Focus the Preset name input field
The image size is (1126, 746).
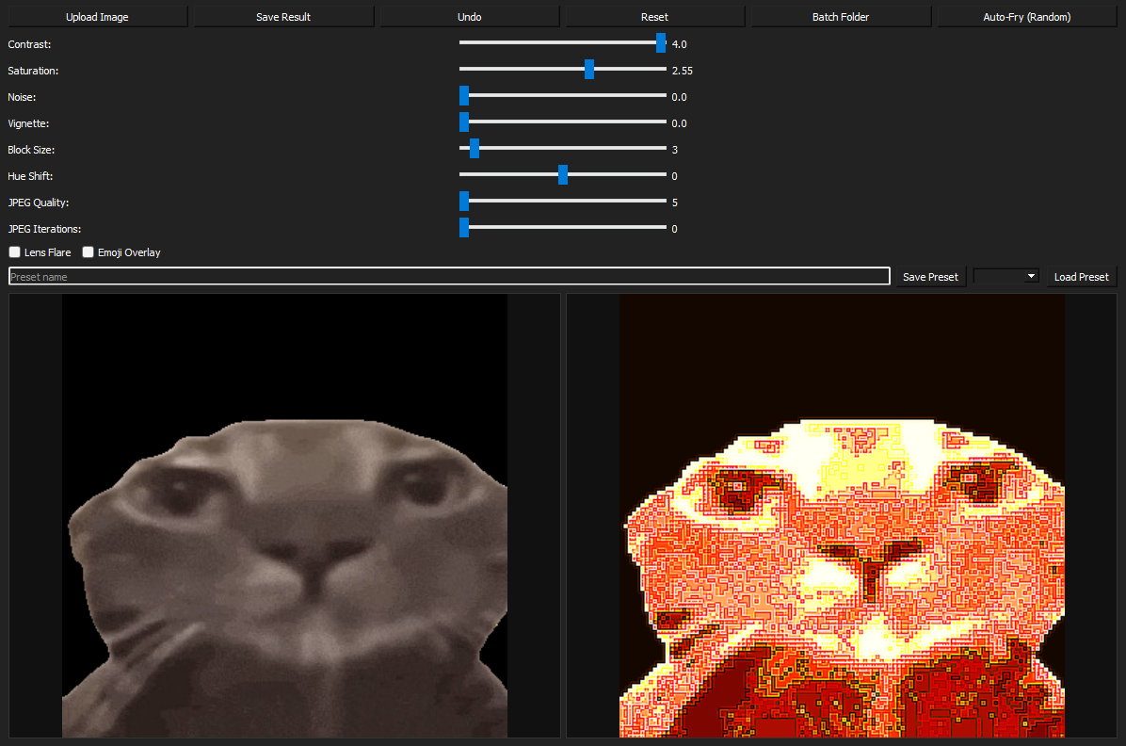[x=449, y=277]
